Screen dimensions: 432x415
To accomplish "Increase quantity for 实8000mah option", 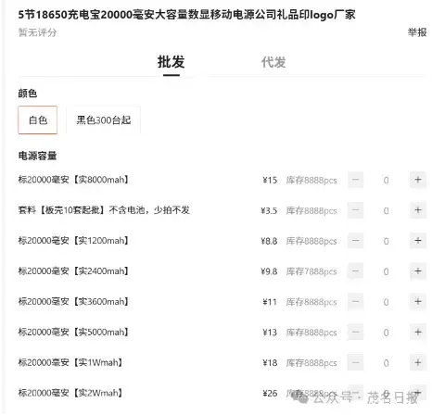I will coord(418,180).
